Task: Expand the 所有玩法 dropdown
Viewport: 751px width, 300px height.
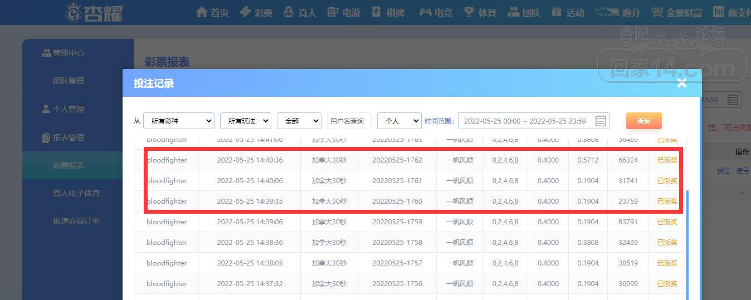Action: click(246, 121)
